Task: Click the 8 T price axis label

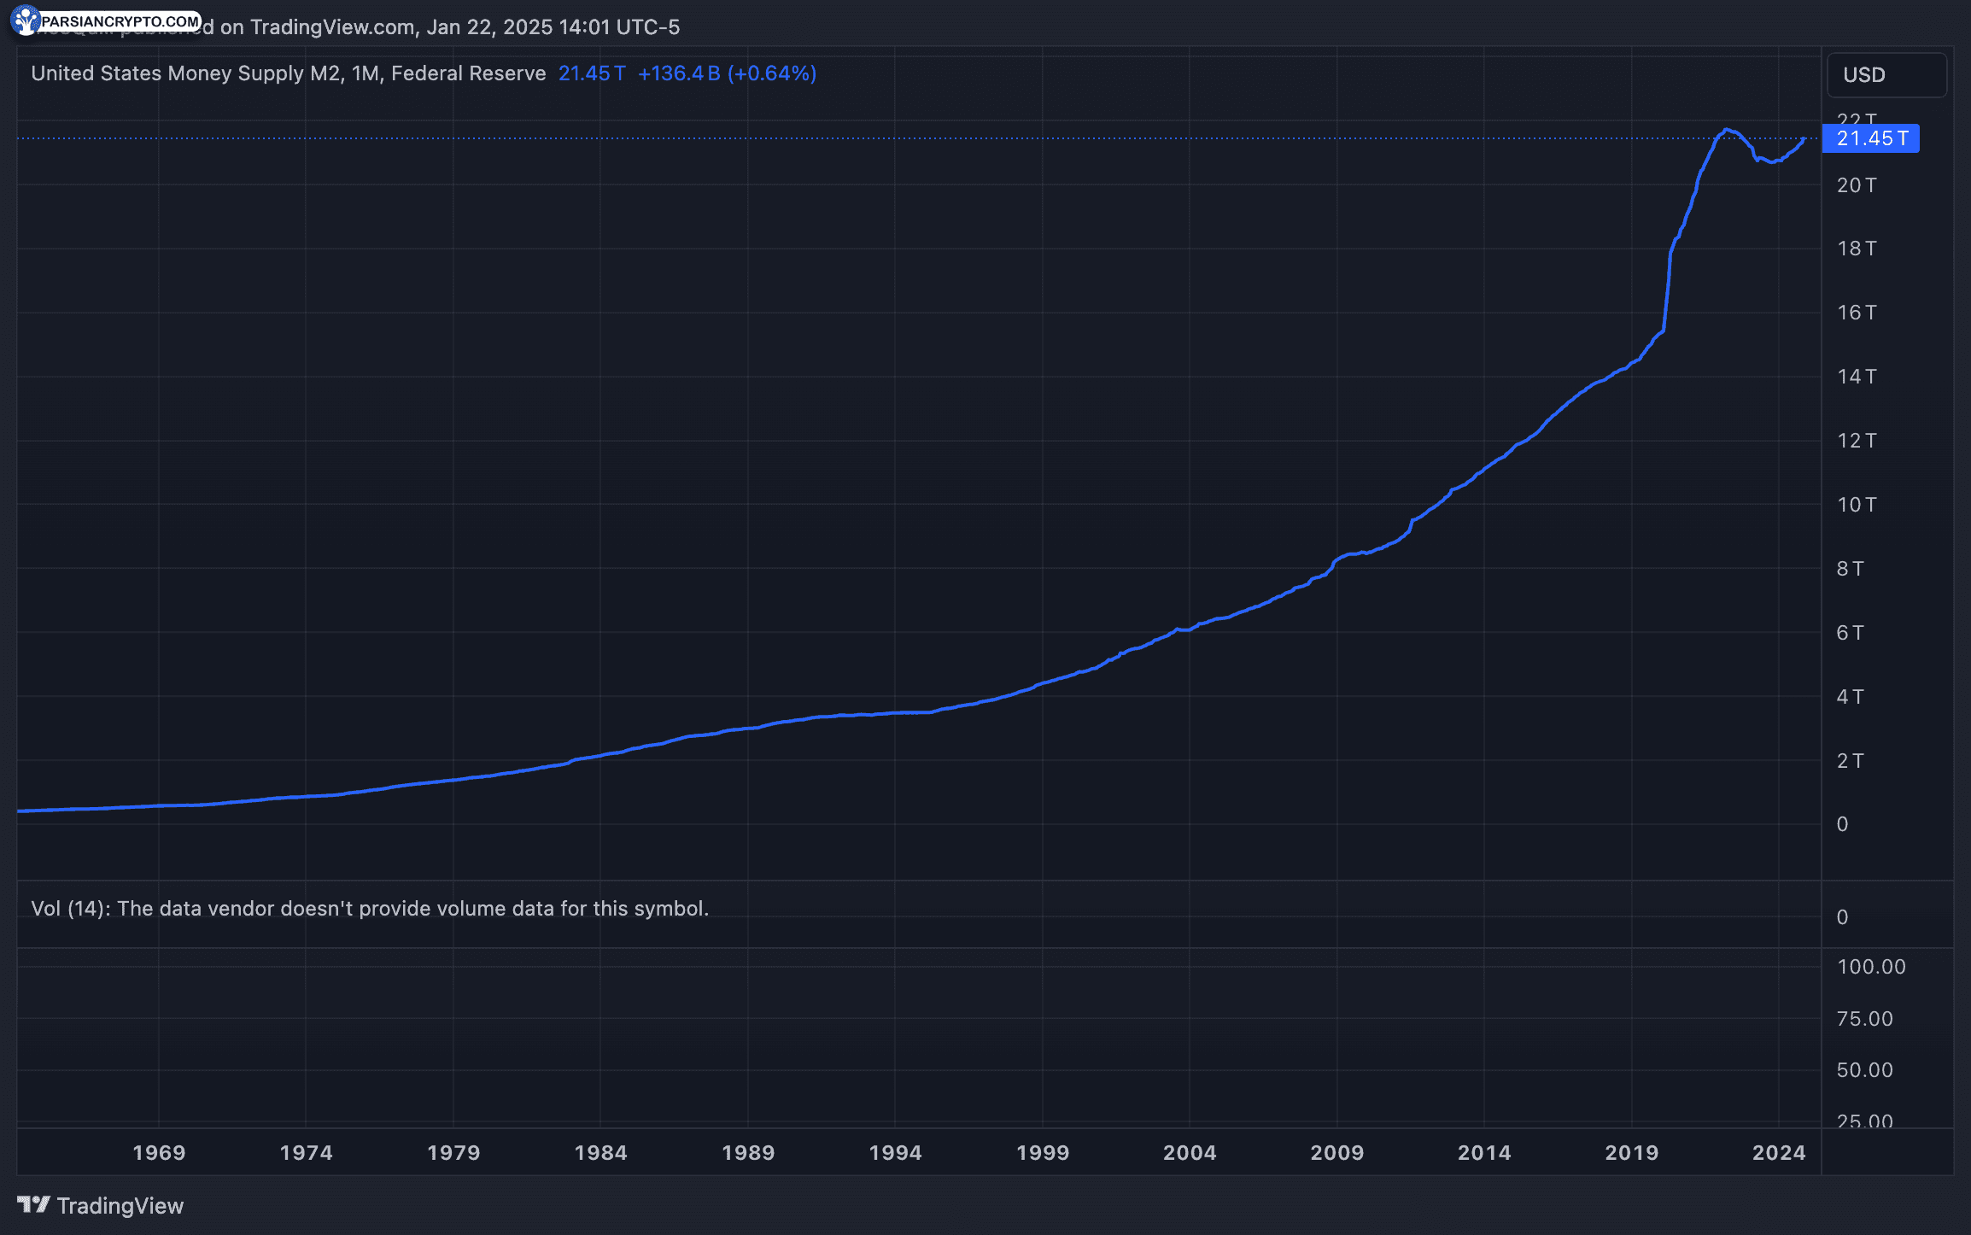Action: pyautogui.click(x=1851, y=569)
